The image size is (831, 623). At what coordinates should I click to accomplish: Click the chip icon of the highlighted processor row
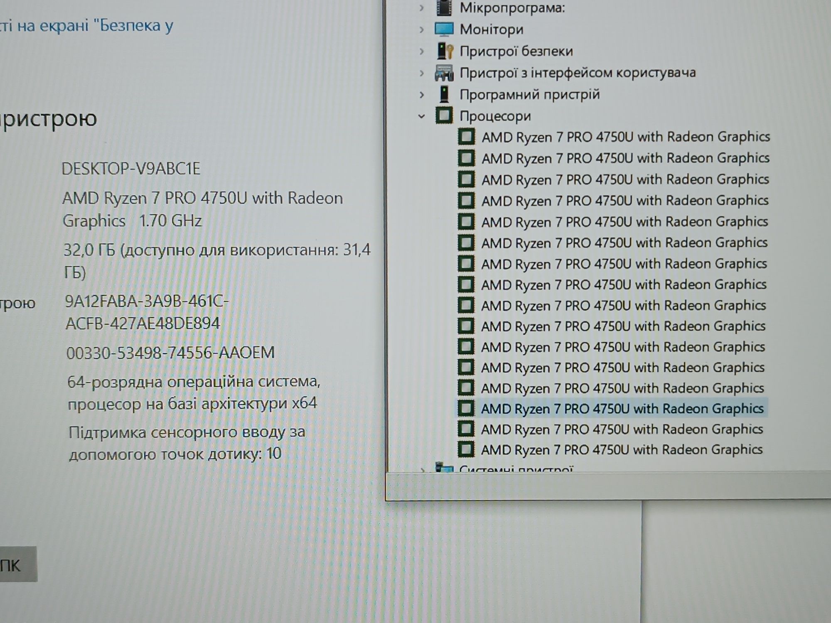(x=466, y=408)
